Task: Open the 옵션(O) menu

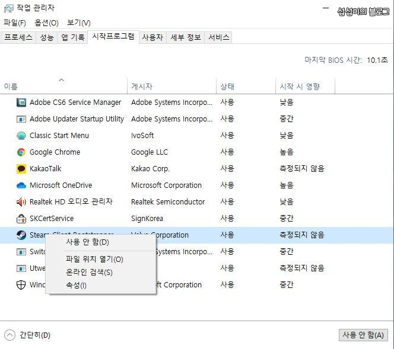Action: click(x=46, y=23)
